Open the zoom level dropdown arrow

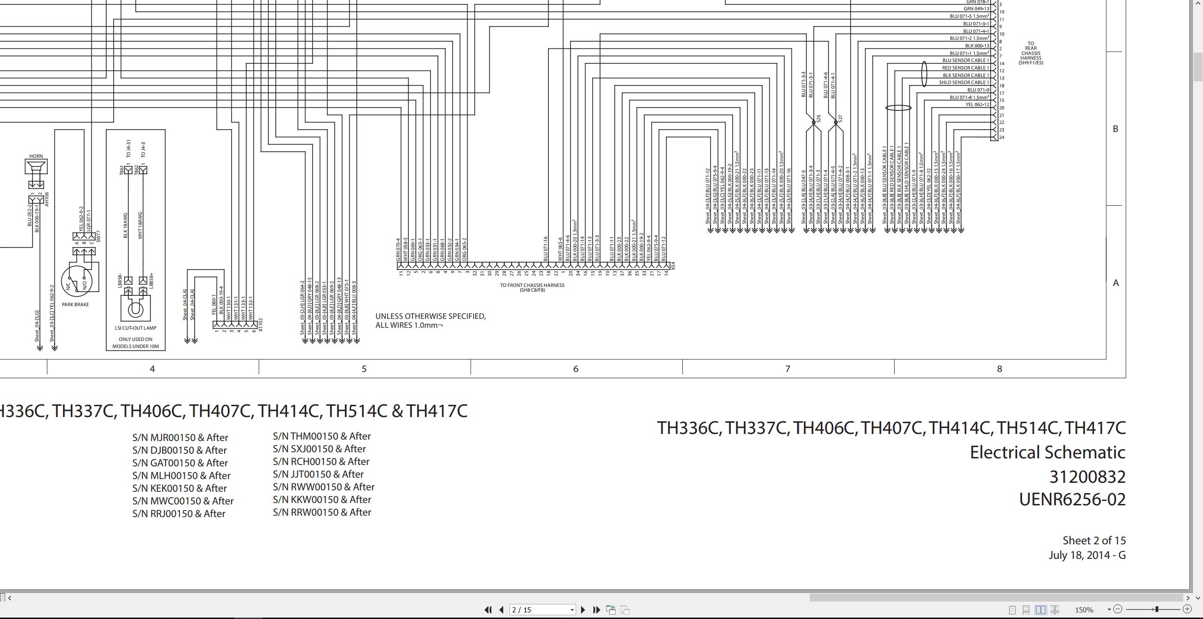[x=1109, y=610]
